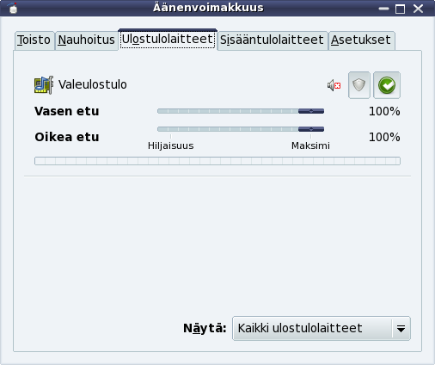Minimize the Äänenvoimakkuus window
435x365 pixels.
tap(383, 9)
